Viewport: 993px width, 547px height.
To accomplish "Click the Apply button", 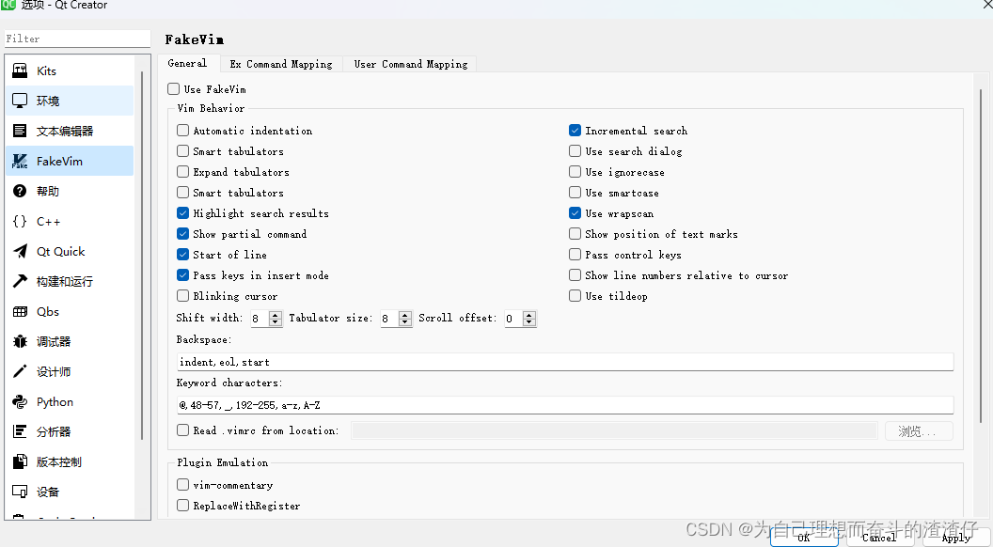I will (956, 538).
